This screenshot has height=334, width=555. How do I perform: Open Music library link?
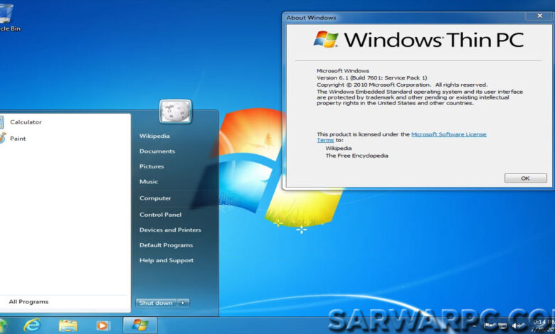pyautogui.click(x=149, y=181)
